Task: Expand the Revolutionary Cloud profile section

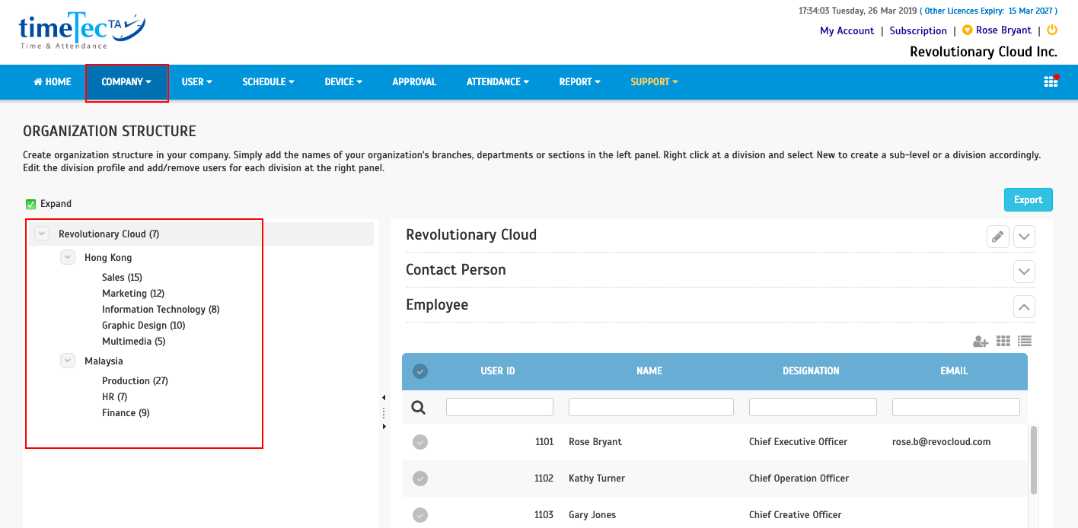Action: (1024, 237)
